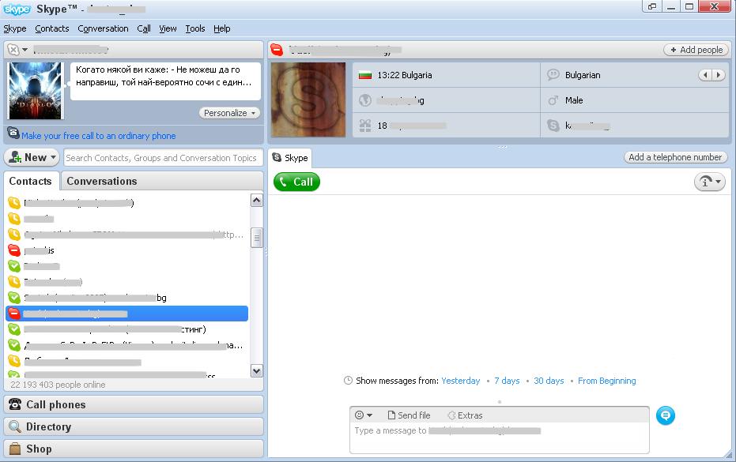The height and width of the screenshot is (462, 736).
Task: Open the Tools menu
Action: coord(195,28)
